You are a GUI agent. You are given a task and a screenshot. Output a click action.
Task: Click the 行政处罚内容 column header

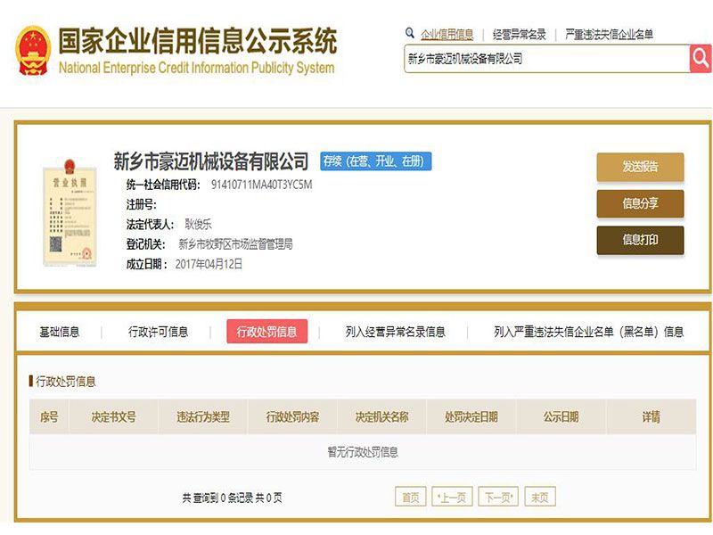pyautogui.click(x=292, y=416)
